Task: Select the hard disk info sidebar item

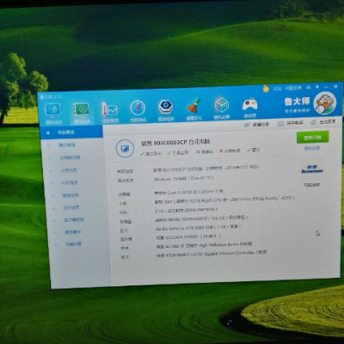Action: pyautogui.click(x=71, y=195)
